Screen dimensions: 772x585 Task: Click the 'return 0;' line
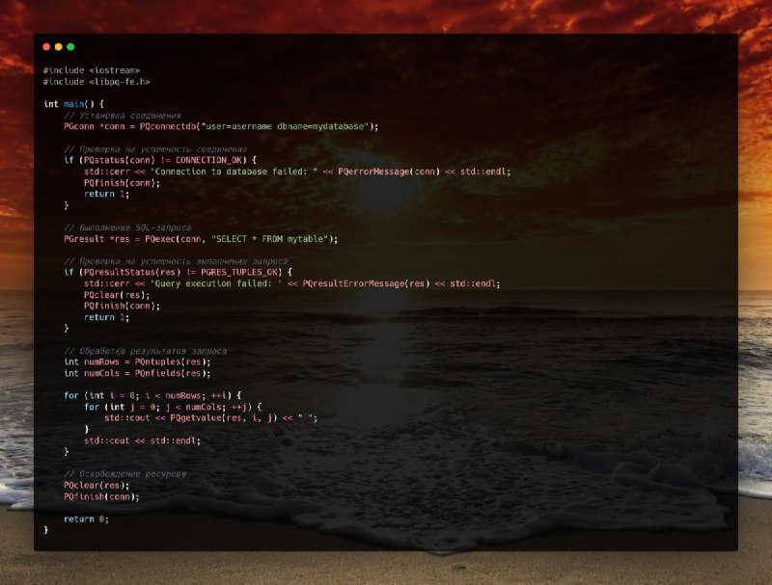pyautogui.click(x=86, y=519)
